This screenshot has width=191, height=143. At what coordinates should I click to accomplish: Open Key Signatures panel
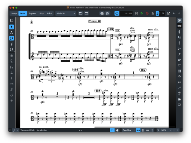coord(179,37)
